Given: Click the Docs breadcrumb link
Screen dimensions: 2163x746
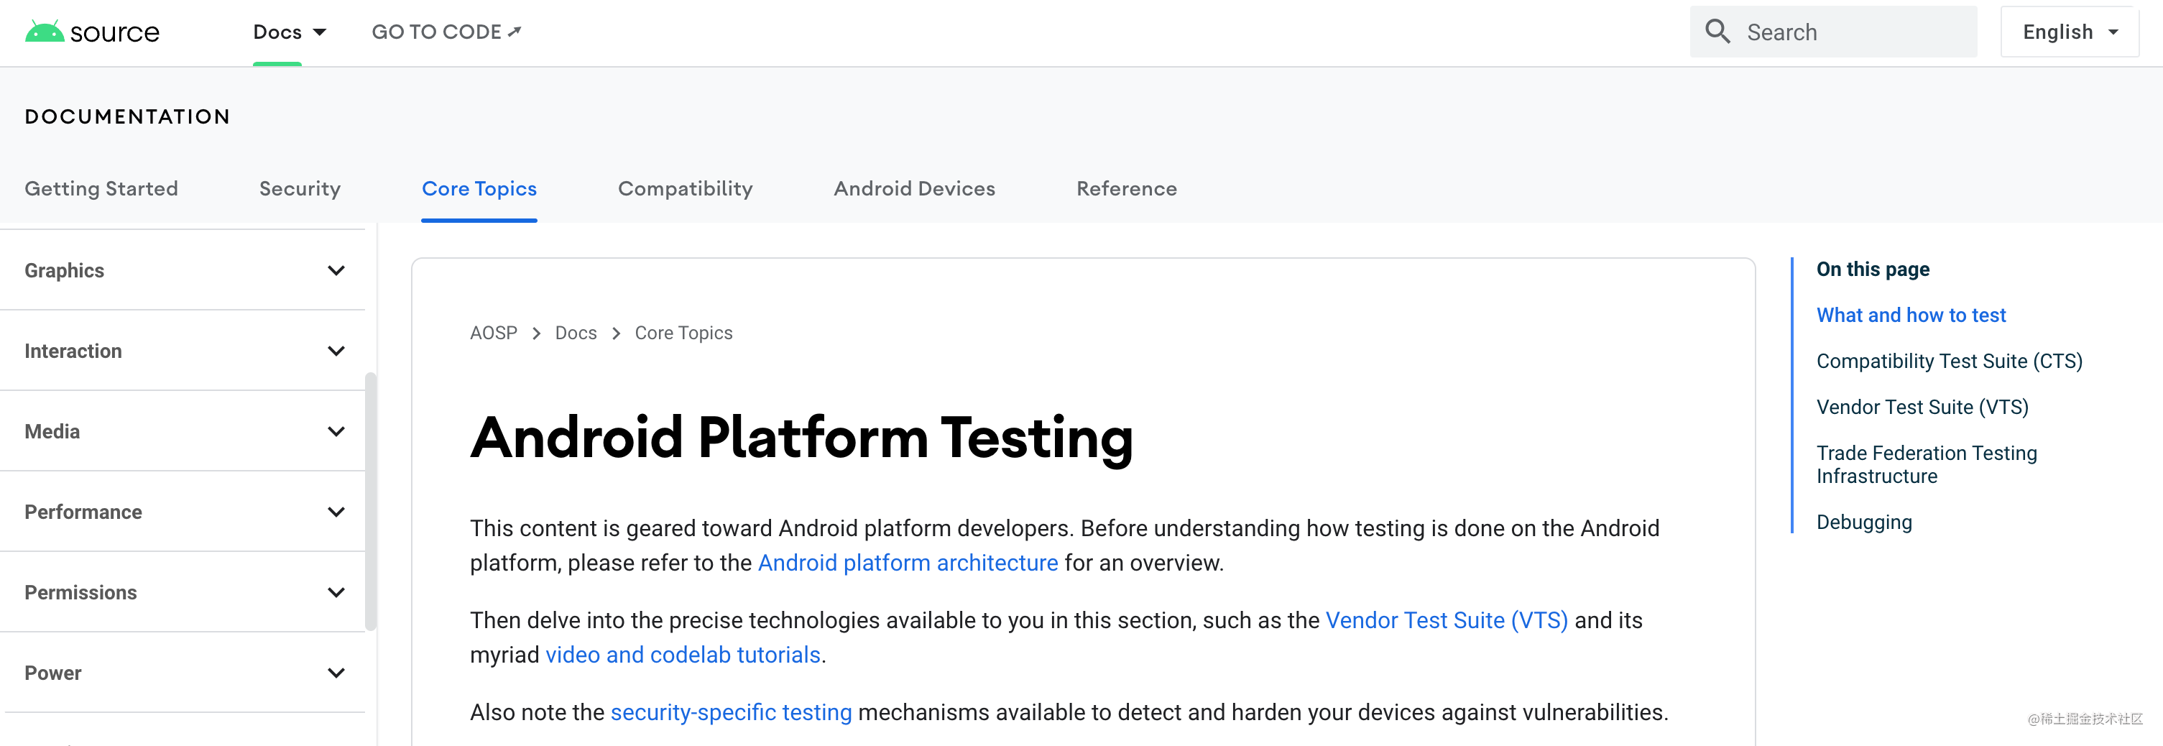Looking at the screenshot, I should pos(576,333).
